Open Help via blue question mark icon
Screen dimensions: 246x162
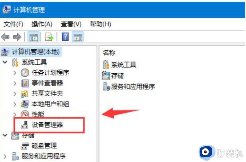click(x=65, y=37)
